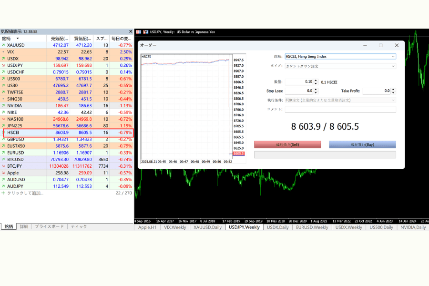Click the green up arrow beside XAUUSD
429x286 pixels.
[x=3, y=45]
